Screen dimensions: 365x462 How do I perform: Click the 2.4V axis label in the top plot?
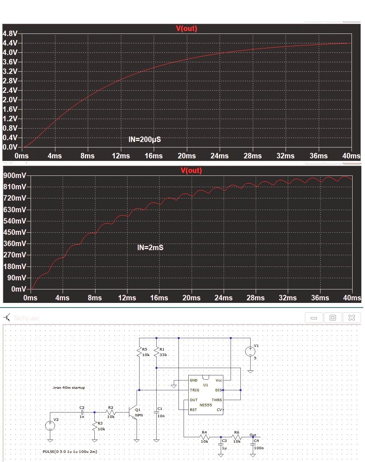click(x=10, y=90)
